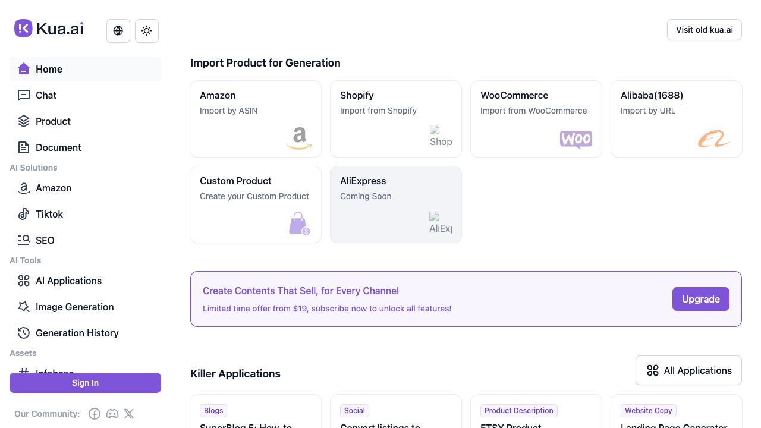Choose the Custom Product card
The width and height of the screenshot is (761, 428).
click(256, 204)
